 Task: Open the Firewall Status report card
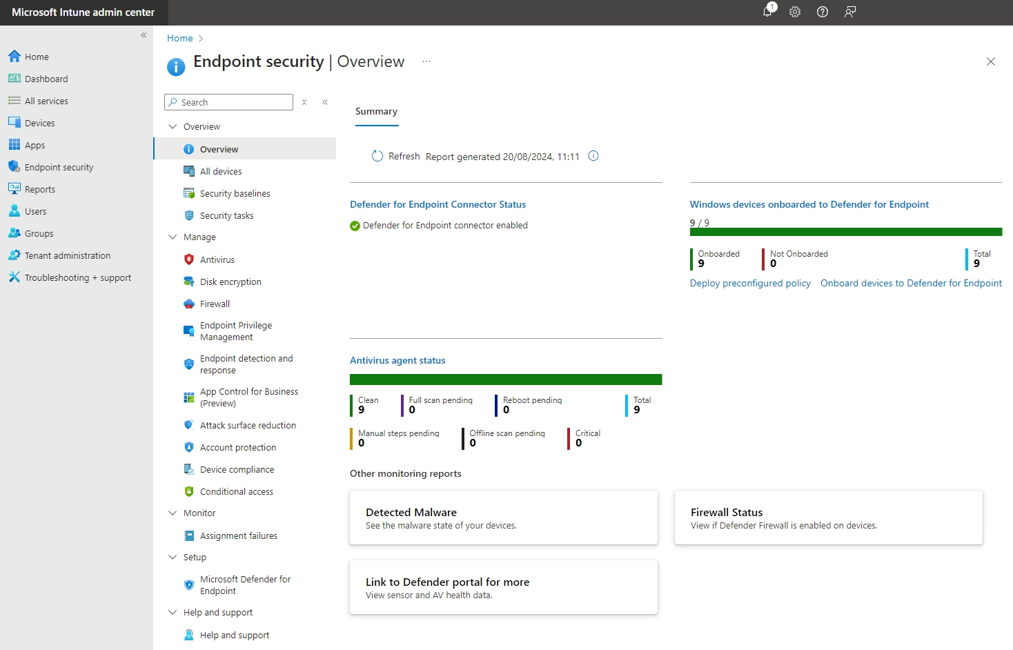click(829, 518)
